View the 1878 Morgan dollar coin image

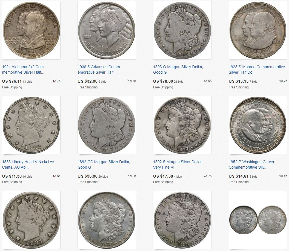click(x=107, y=220)
